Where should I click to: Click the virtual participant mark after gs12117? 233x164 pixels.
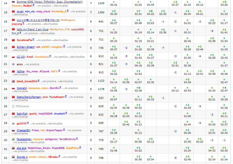(x=28, y=123)
